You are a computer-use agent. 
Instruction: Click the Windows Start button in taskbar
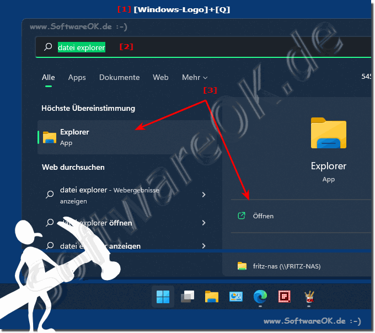click(163, 297)
